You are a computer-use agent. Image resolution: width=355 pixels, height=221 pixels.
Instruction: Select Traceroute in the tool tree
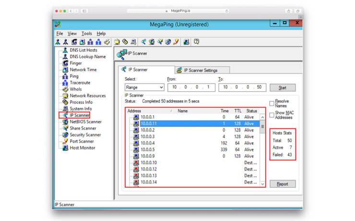pyautogui.click(x=80, y=83)
